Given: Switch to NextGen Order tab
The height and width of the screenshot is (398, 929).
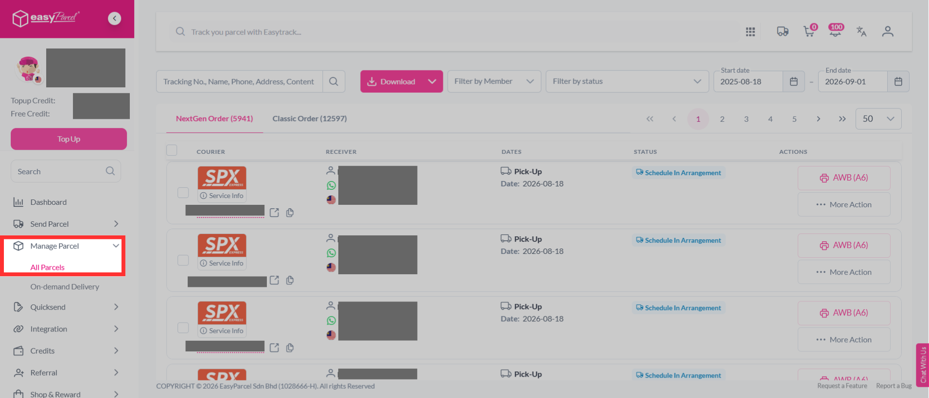Looking at the screenshot, I should (x=214, y=118).
